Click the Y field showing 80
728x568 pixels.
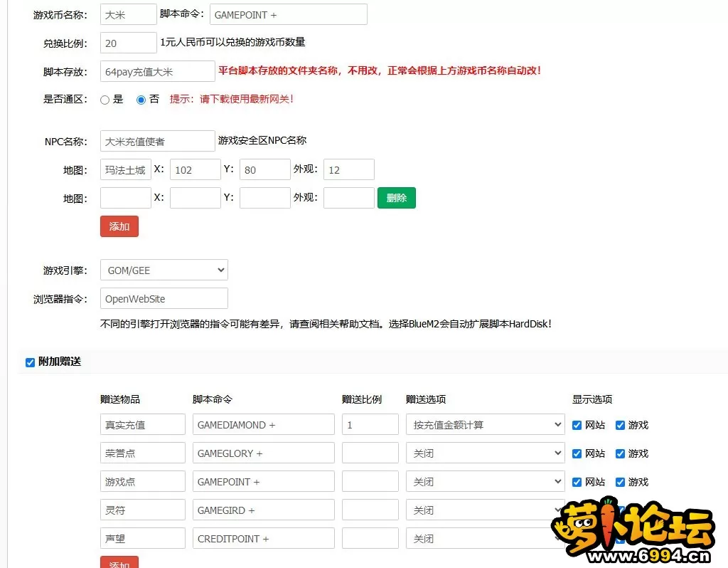click(x=265, y=169)
